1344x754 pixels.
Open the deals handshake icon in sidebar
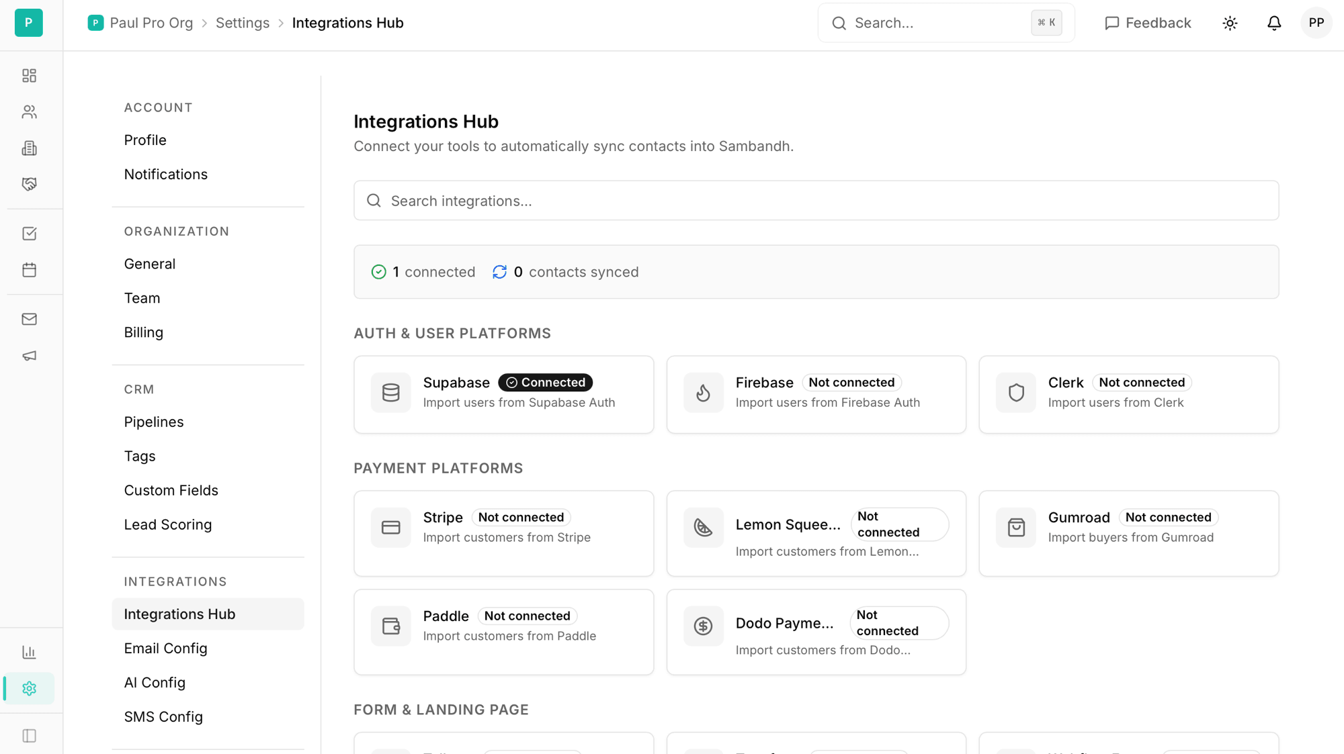[29, 184]
